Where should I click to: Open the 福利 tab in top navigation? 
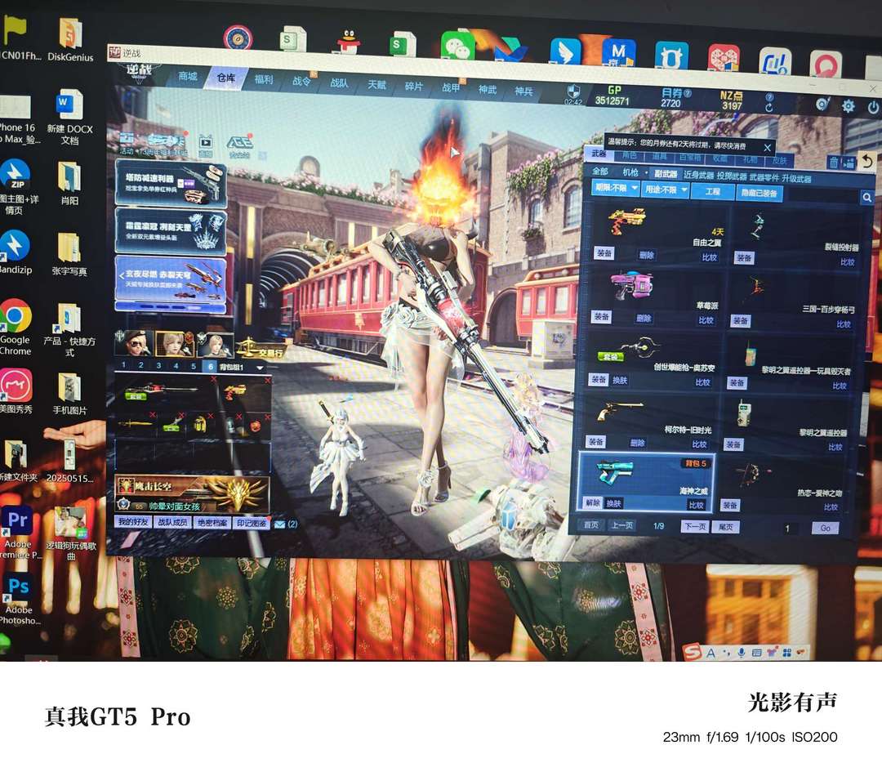pos(264,80)
